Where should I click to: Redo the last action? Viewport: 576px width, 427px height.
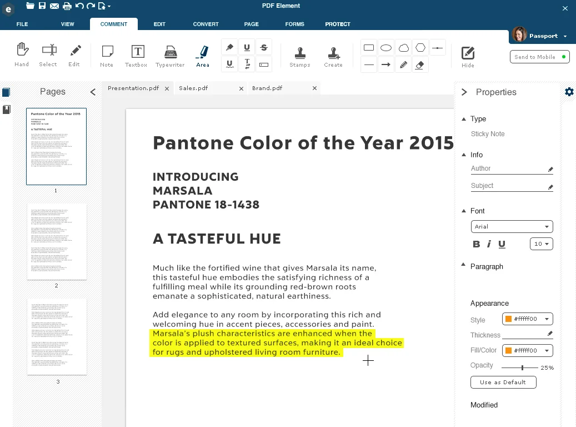pyautogui.click(x=91, y=6)
